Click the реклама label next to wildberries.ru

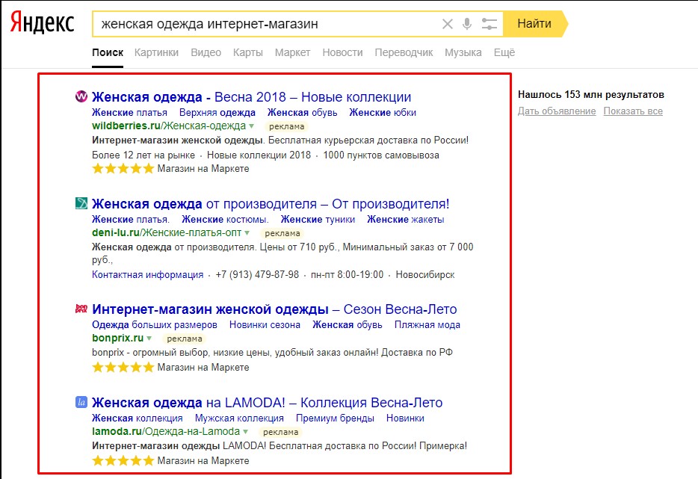(287, 126)
